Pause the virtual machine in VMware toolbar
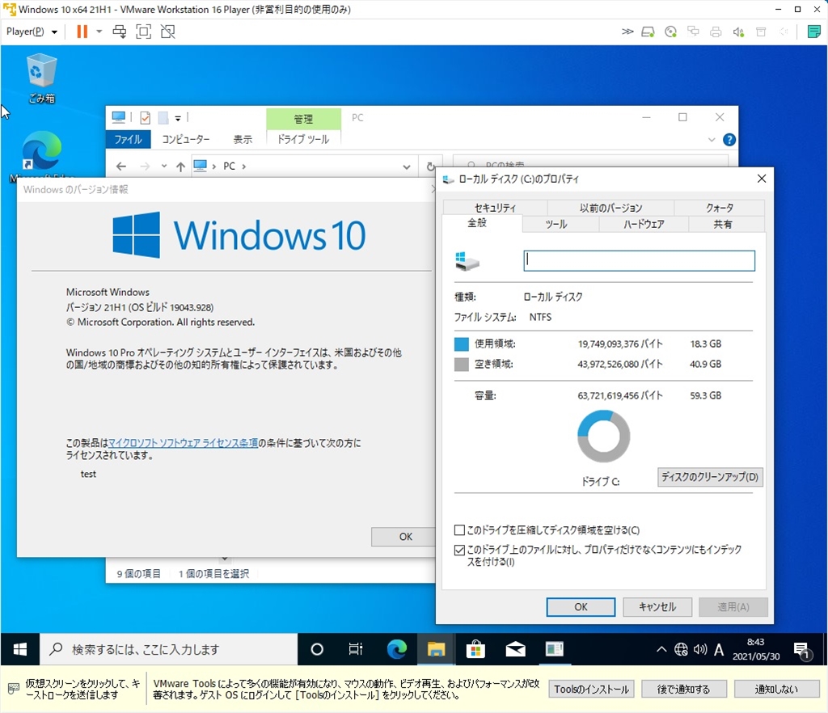This screenshot has width=828, height=713. 82,32
